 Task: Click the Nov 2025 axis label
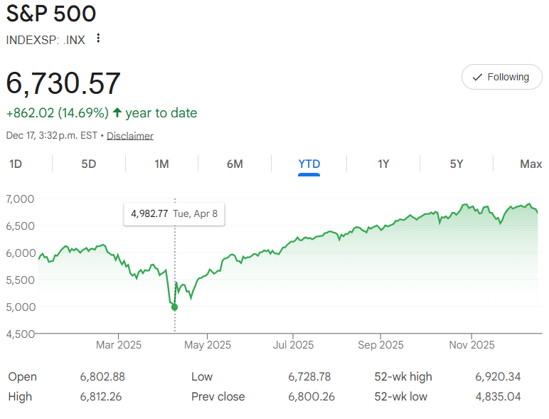tap(471, 345)
